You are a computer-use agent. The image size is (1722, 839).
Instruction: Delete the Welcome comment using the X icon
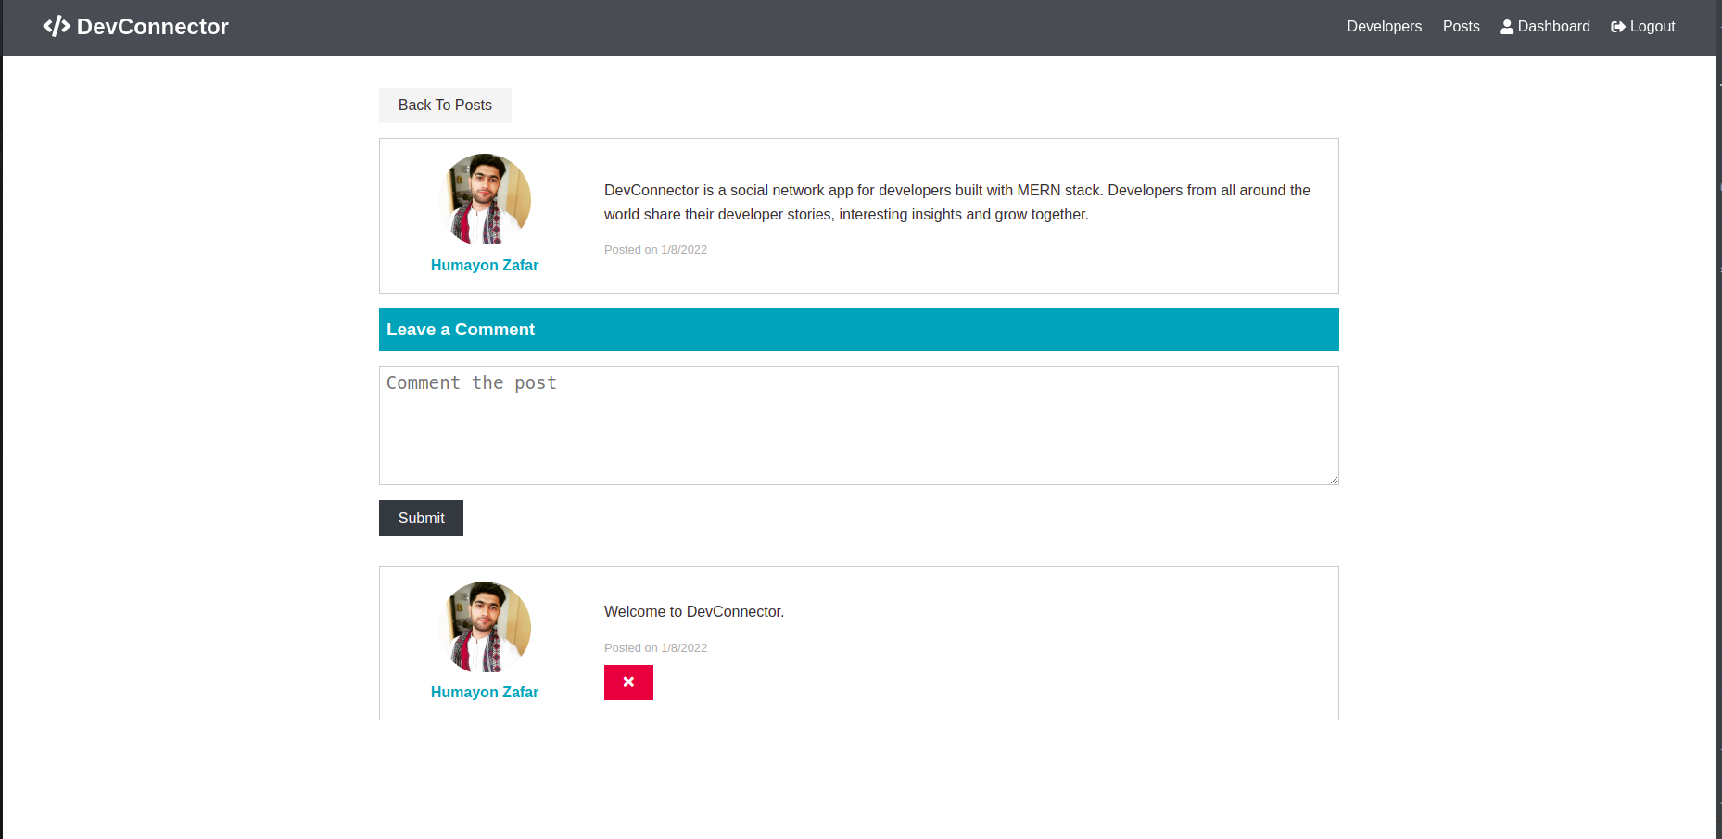[628, 682]
